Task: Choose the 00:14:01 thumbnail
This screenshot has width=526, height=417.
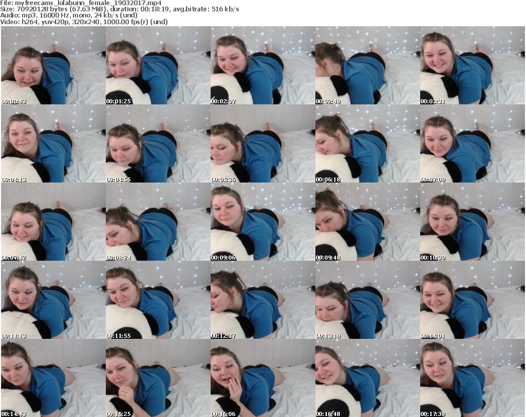Action: coord(473,300)
